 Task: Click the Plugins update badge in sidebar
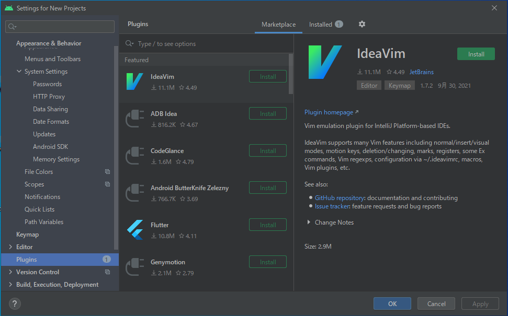pos(107,260)
